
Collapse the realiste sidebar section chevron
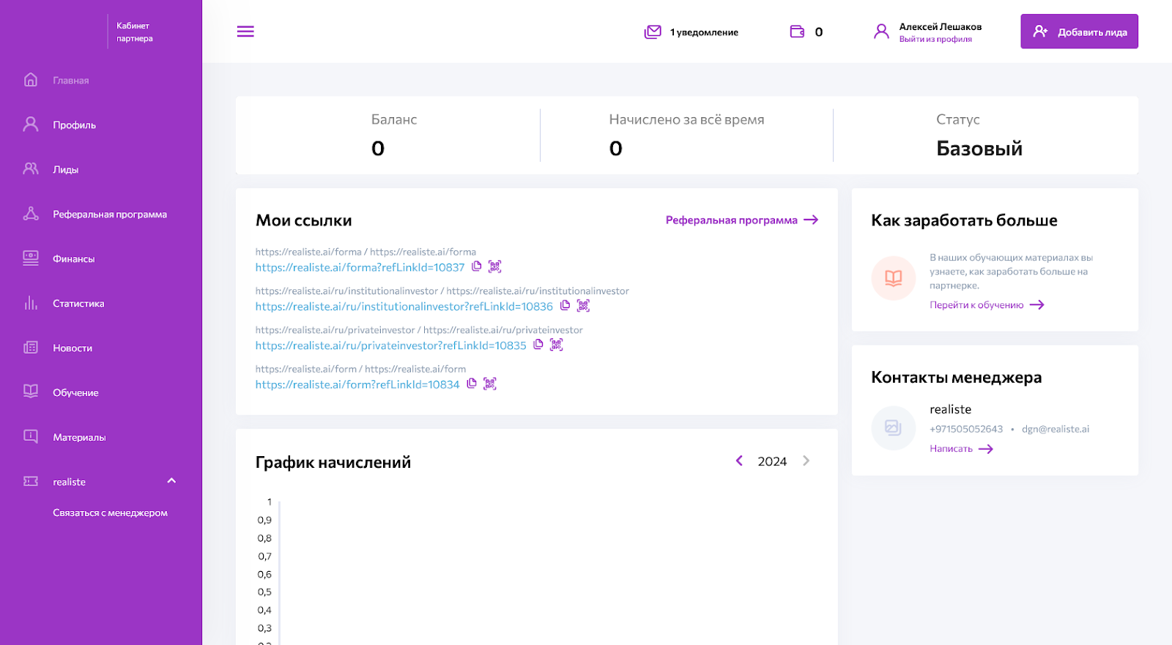[171, 481]
